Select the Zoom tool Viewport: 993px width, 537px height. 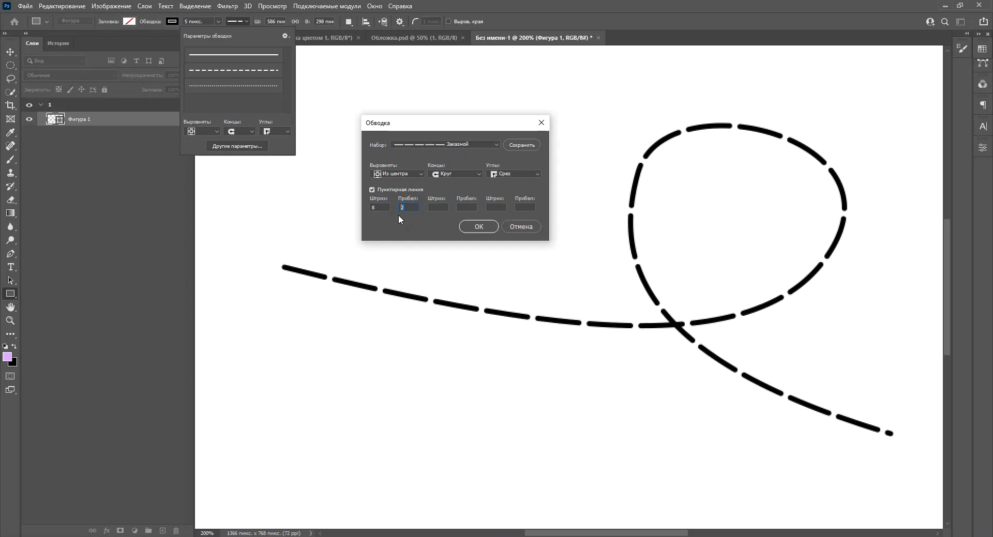coord(10,321)
